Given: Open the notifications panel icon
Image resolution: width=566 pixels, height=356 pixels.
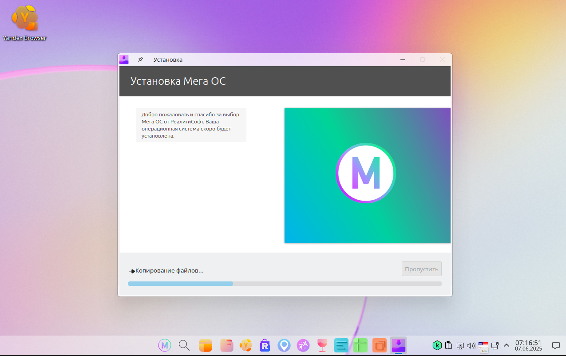Looking at the screenshot, I should coord(556,345).
